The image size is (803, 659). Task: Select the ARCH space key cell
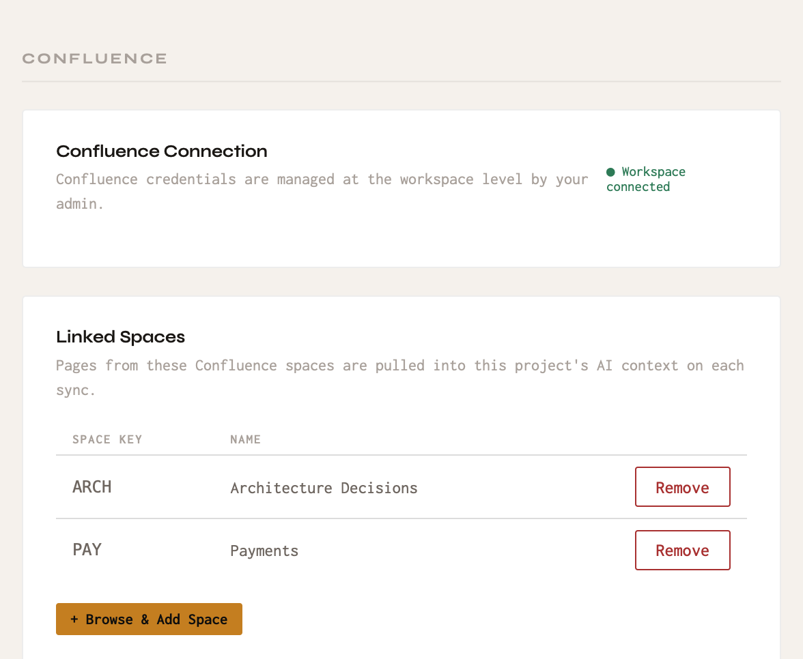(x=91, y=486)
